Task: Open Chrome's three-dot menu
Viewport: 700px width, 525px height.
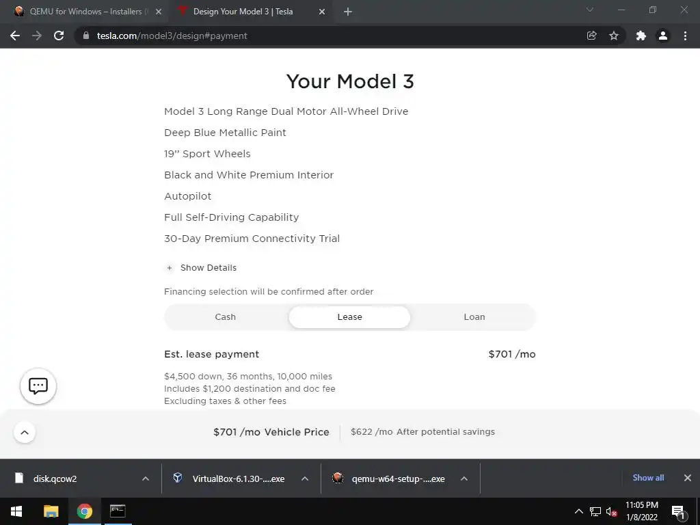Action: [x=685, y=36]
